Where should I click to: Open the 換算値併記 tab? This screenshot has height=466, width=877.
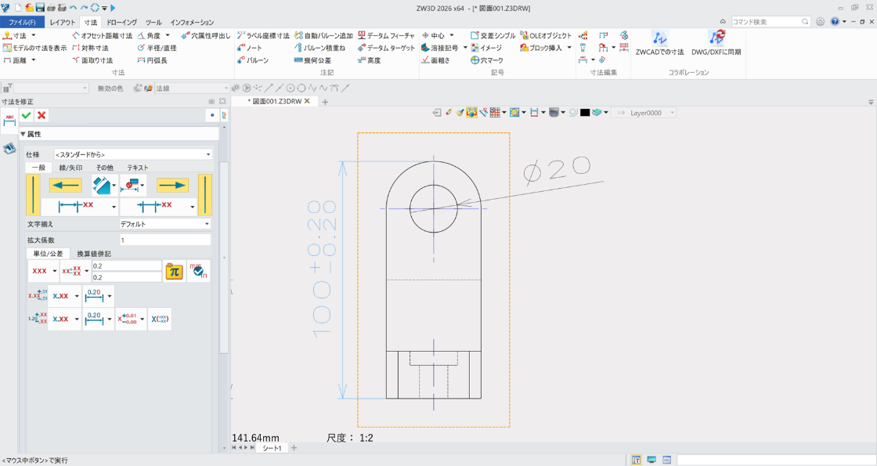click(x=94, y=254)
